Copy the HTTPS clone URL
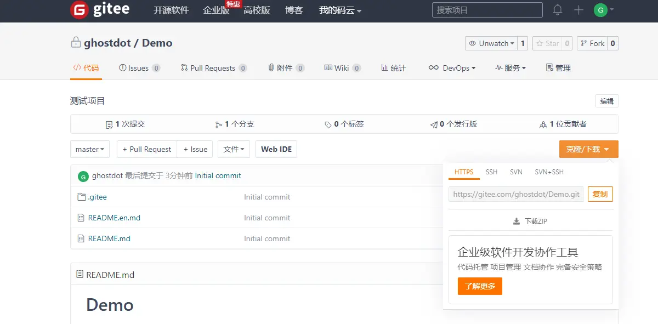The height and width of the screenshot is (324, 658). [600, 194]
